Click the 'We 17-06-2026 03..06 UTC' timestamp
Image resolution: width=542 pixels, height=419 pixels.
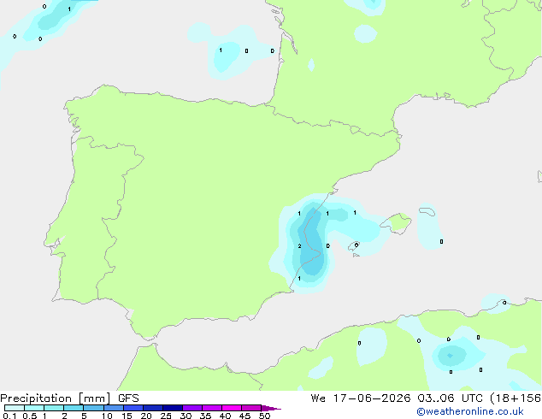tap(398, 398)
